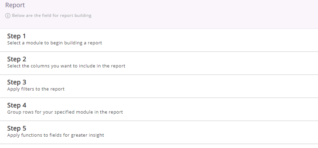
Task: Click 'Below are the field for report building' text
Action: 52,15
